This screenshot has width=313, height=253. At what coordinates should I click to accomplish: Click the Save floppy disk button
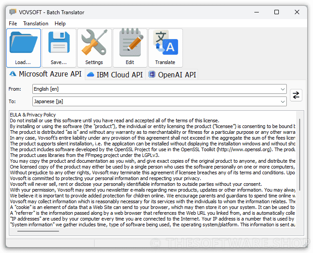(x=59, y=48)
